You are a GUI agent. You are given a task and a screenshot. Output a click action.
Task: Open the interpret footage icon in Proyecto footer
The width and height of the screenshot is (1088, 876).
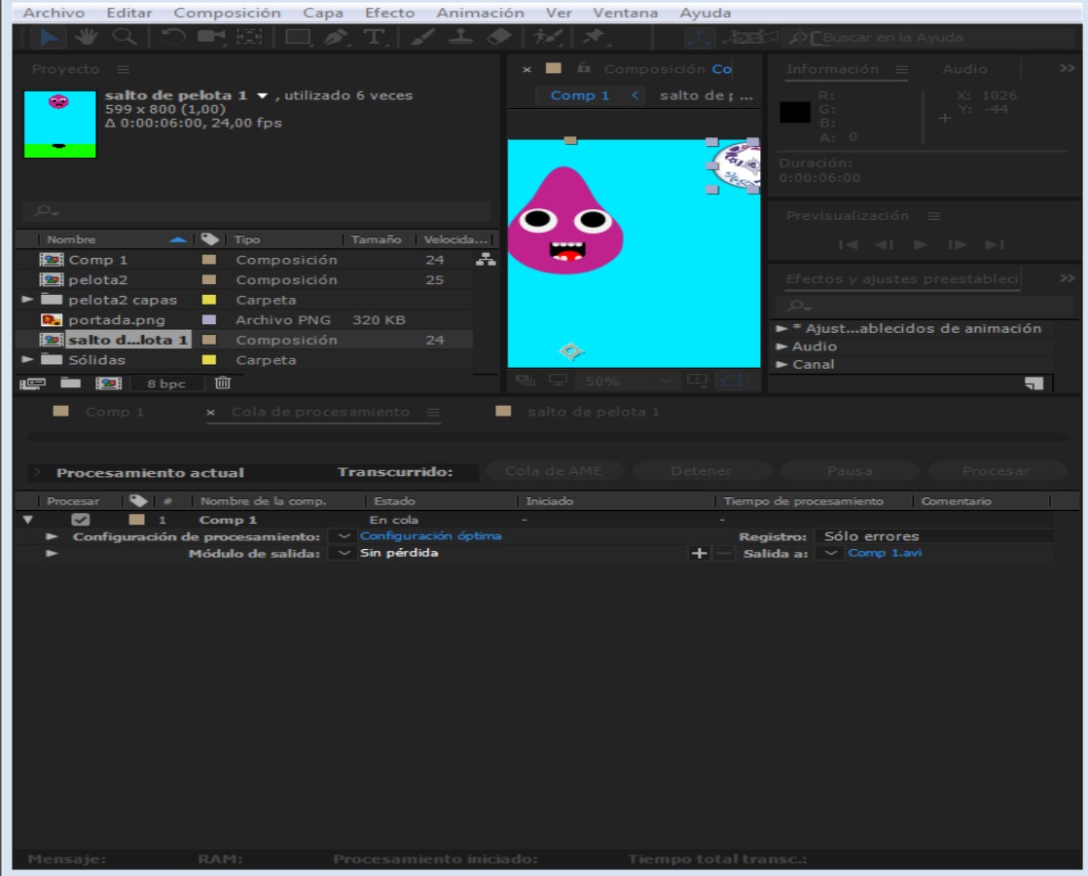32,383
